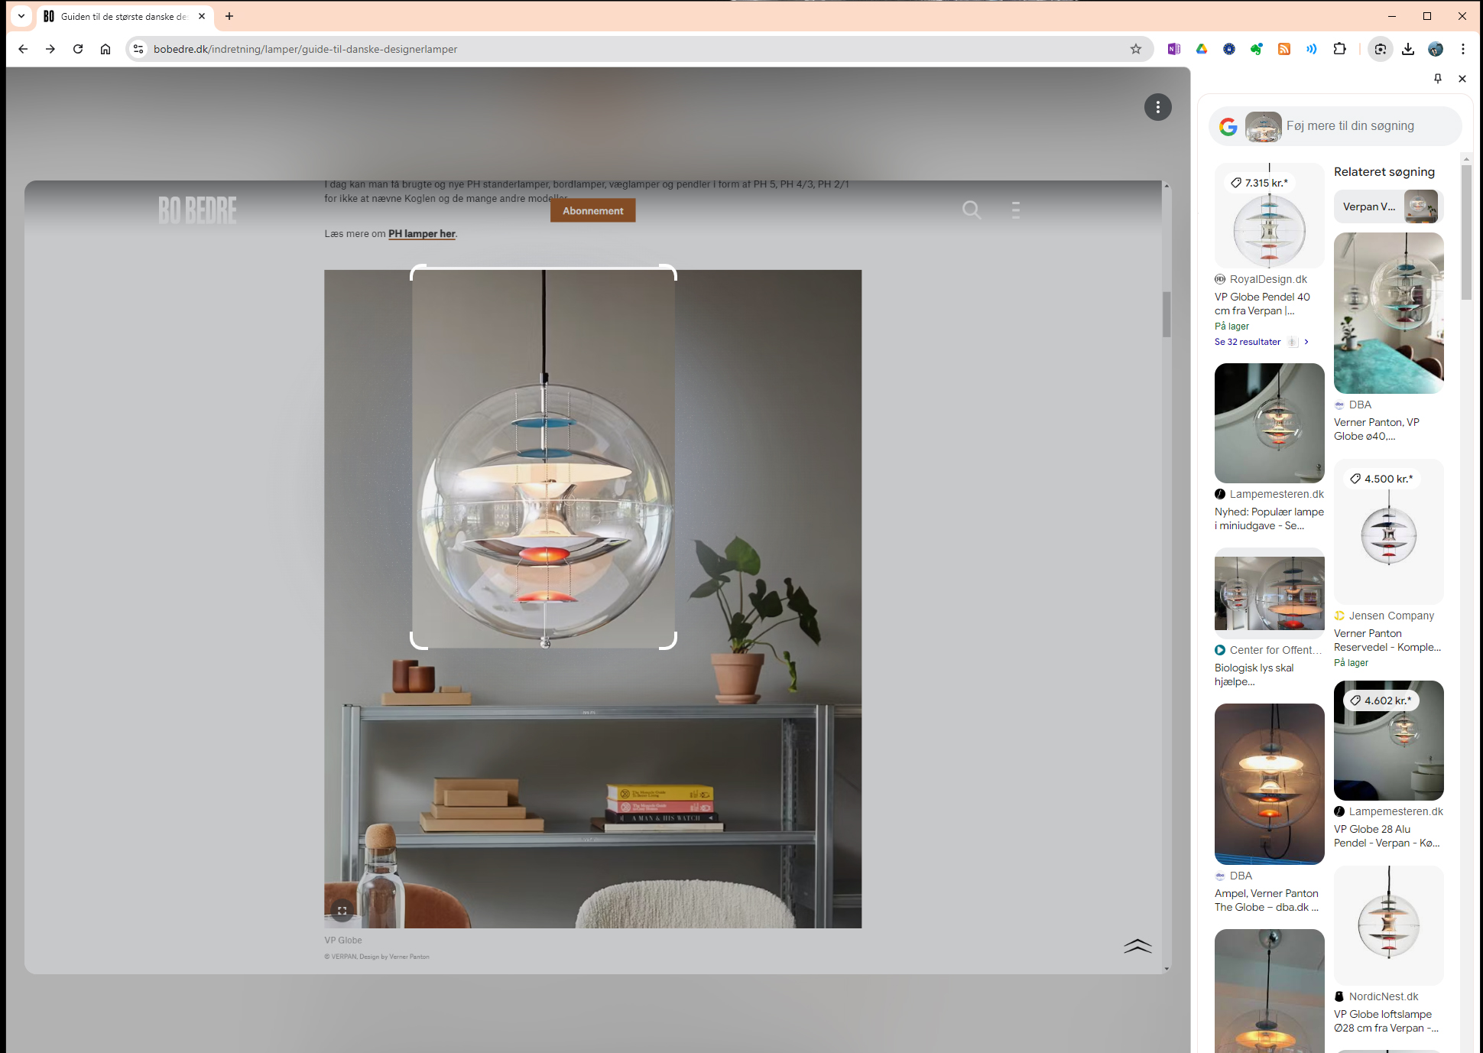Image resolution: width=1483 pixels, height=1053 pixels.
Task: Click the Bo Bedre search magnifier
Action: coord(971,210)
